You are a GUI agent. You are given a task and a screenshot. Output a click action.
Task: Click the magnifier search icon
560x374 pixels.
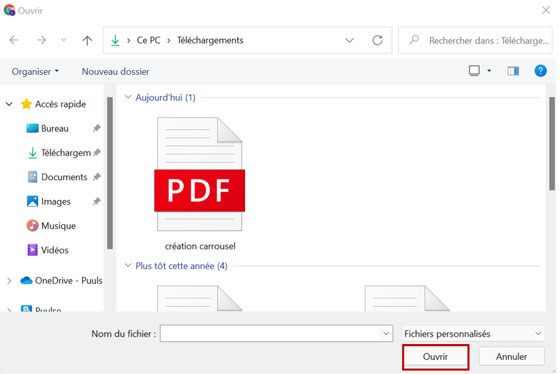pos(414,39)
